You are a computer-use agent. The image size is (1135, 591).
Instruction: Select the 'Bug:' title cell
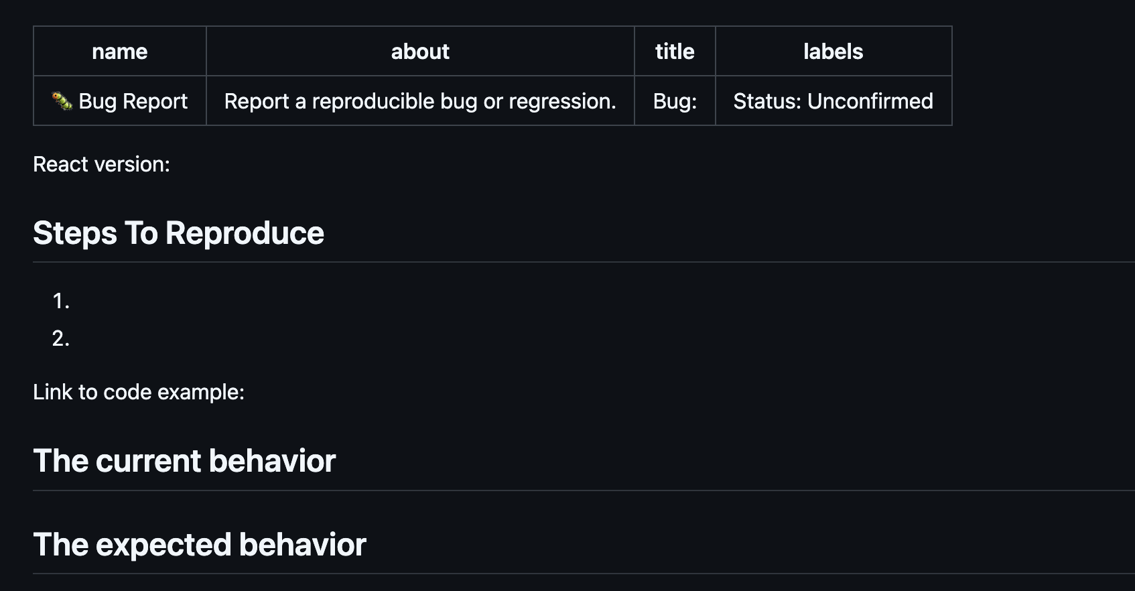[675, 101]
